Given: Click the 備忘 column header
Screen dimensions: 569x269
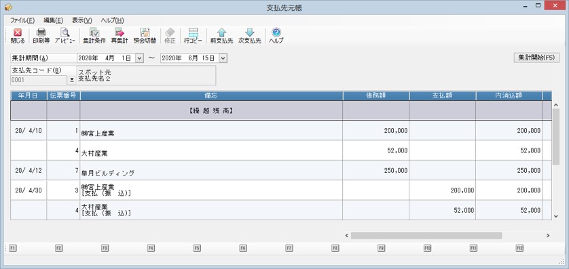Looking at the screenshot, I should coord(212,96).
